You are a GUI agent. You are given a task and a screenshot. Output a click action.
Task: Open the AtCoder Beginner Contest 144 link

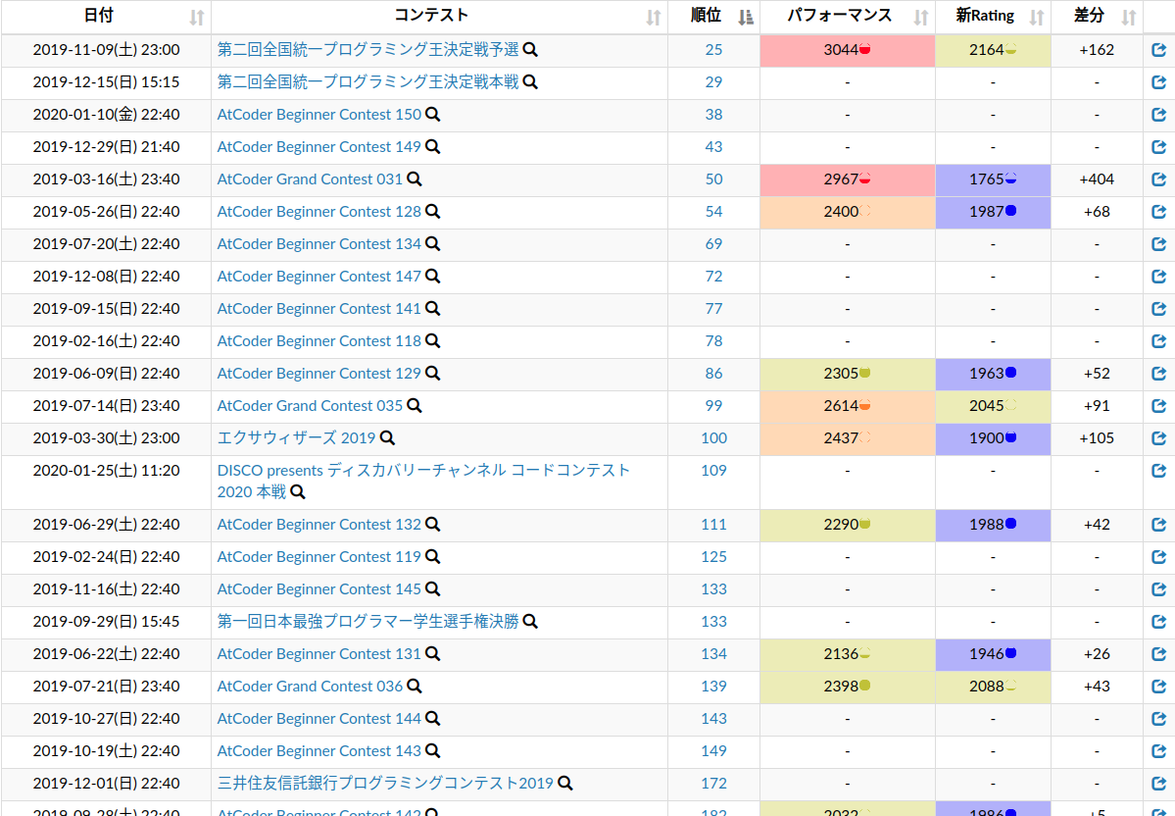pyautogui.click(x=319, y=719)
